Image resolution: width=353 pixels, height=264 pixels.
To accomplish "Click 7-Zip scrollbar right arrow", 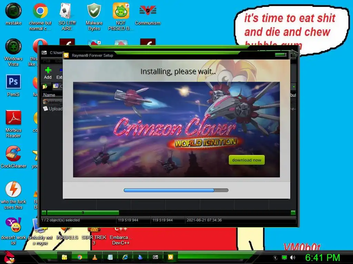I will (x=293, y=212).
